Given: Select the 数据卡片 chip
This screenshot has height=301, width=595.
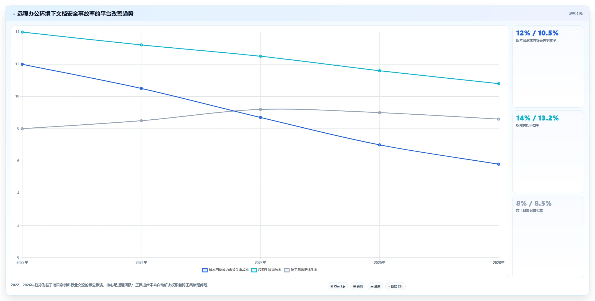Looking at the screenshot, I should coord(395,286).
